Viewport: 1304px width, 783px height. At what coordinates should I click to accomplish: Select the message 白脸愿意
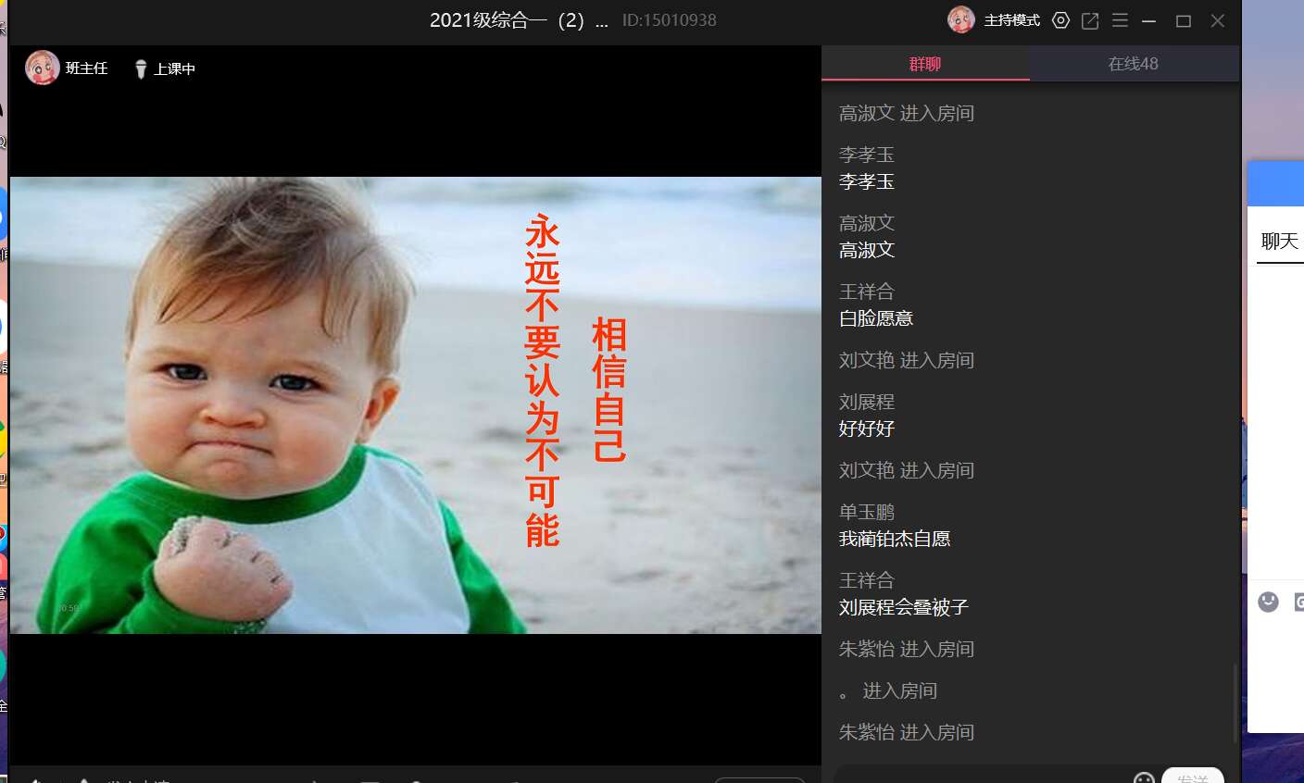tap(876, 318)
